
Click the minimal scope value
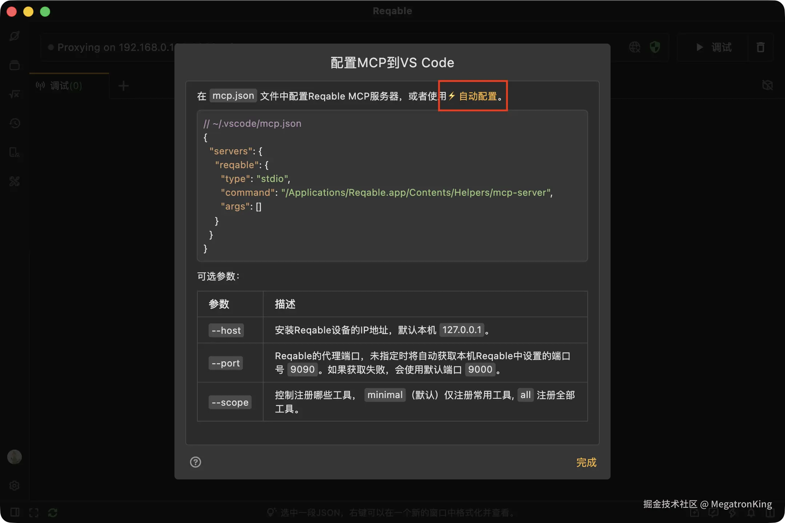[385, 395]
